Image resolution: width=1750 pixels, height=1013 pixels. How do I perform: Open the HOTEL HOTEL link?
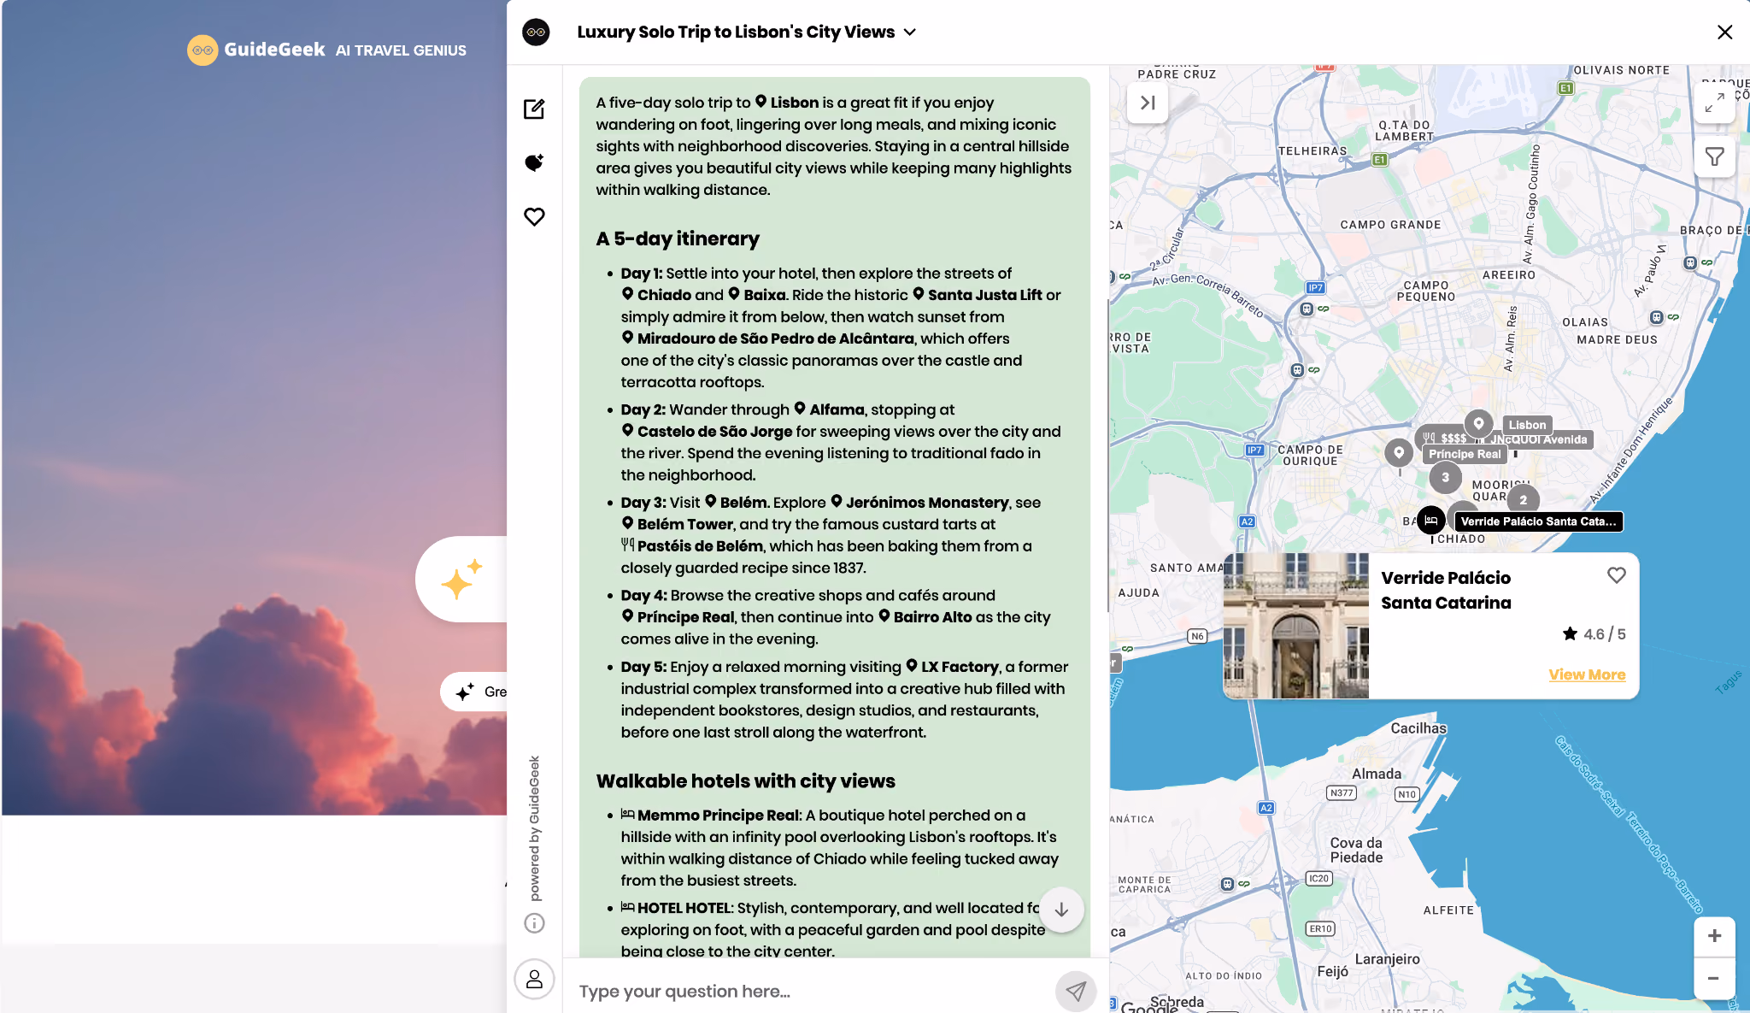(x=676, y=908)
